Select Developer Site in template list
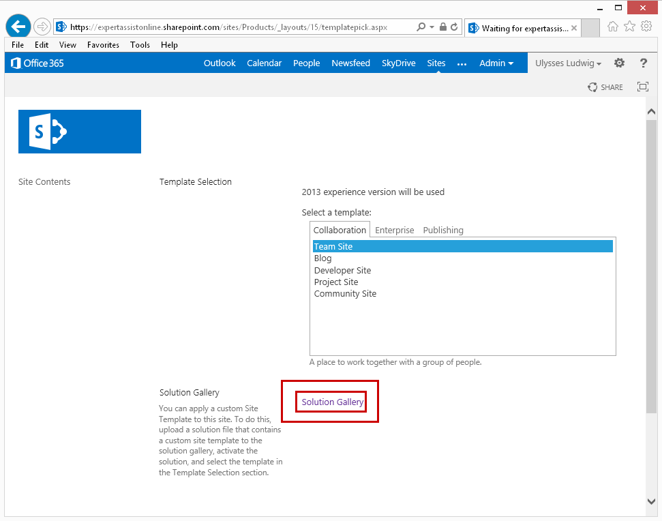This screenshot has height=521, width=662. click(342, 270)
